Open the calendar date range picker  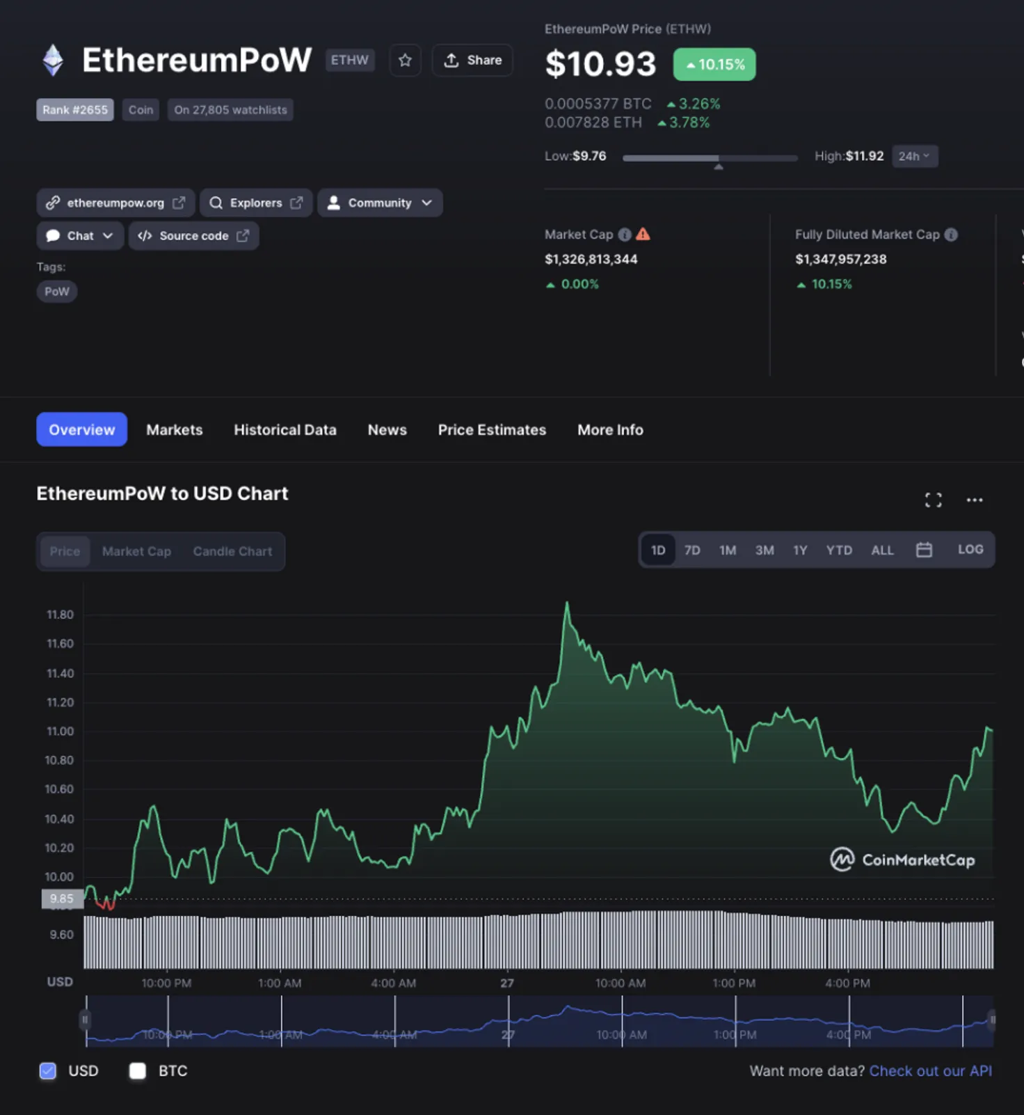(x=924, y=550)
